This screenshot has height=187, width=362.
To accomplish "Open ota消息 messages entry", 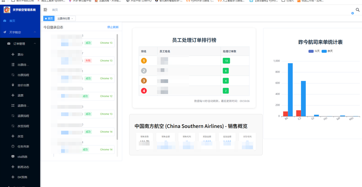I will 22,156.
